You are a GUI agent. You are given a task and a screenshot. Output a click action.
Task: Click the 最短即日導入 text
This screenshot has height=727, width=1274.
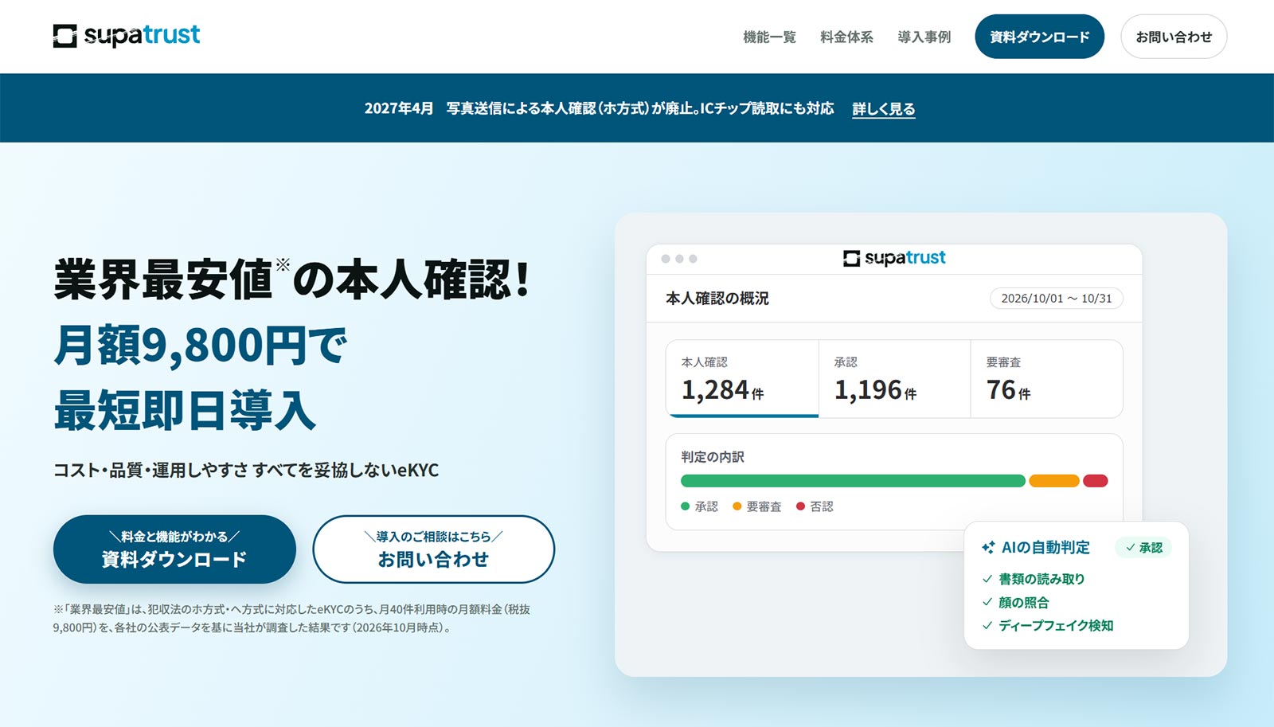point(185,411)
